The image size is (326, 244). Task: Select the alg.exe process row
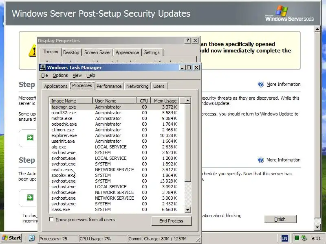click(115, 147)
